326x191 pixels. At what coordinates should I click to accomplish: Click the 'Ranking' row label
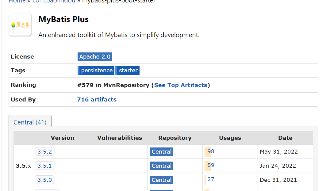(x=23, y=85)
